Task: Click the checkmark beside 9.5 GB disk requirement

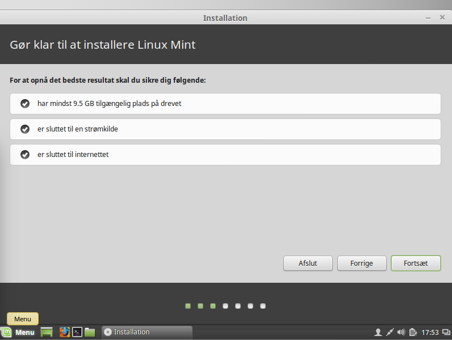Action: coord(25,104)
